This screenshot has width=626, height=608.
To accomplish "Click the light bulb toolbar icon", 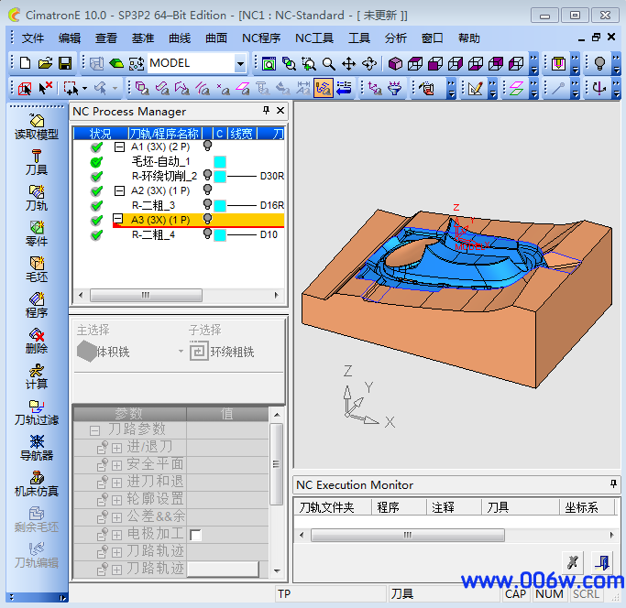I will pos(599,63).
